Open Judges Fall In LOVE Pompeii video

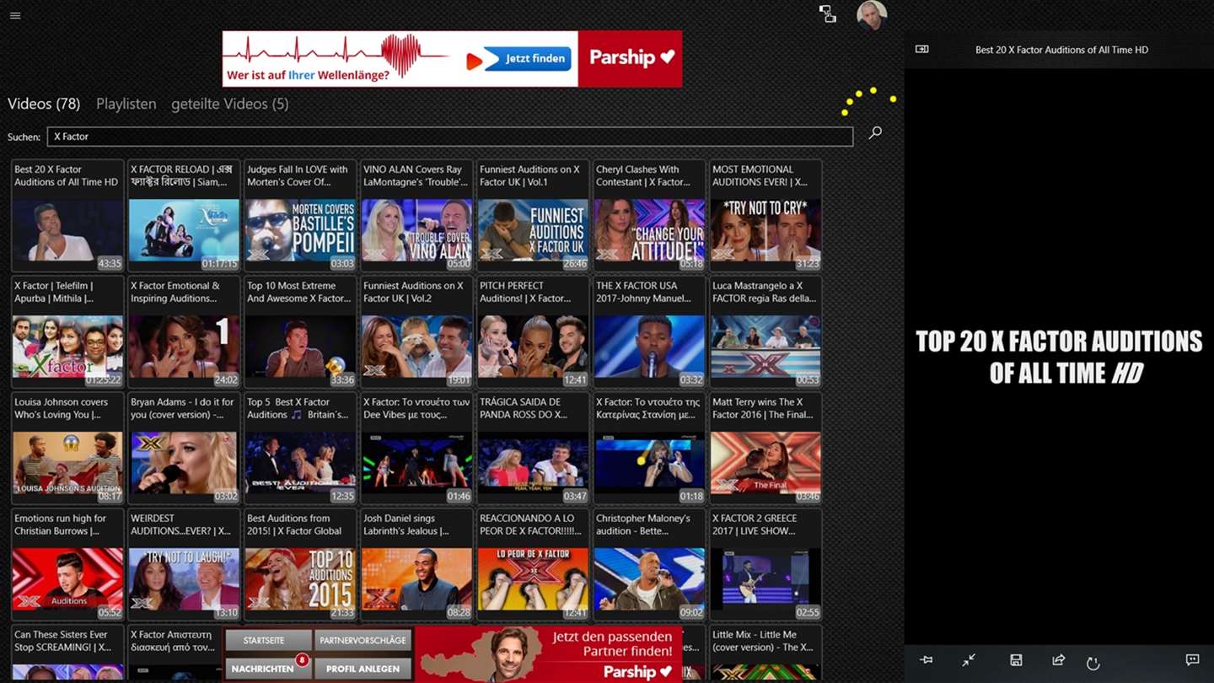pos(300,215)
